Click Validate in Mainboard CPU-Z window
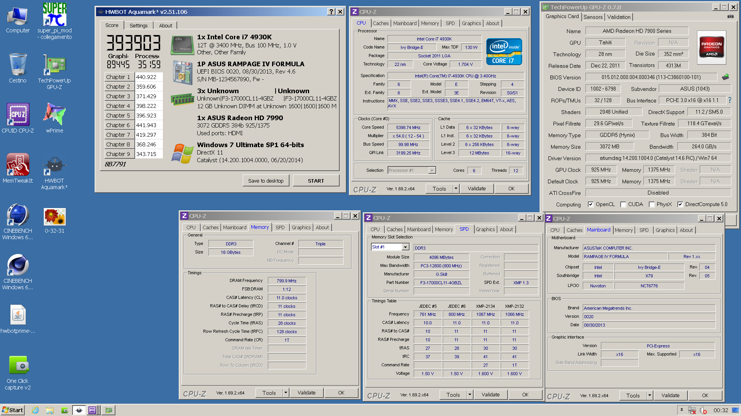Screen dimensions: 741x416 click(x=670, y=395)
